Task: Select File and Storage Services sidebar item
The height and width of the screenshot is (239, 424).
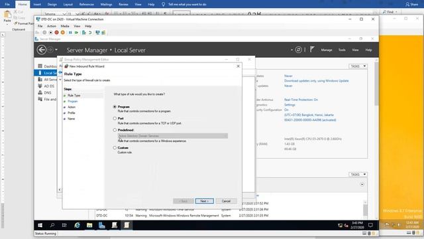Action: point(47,99)
